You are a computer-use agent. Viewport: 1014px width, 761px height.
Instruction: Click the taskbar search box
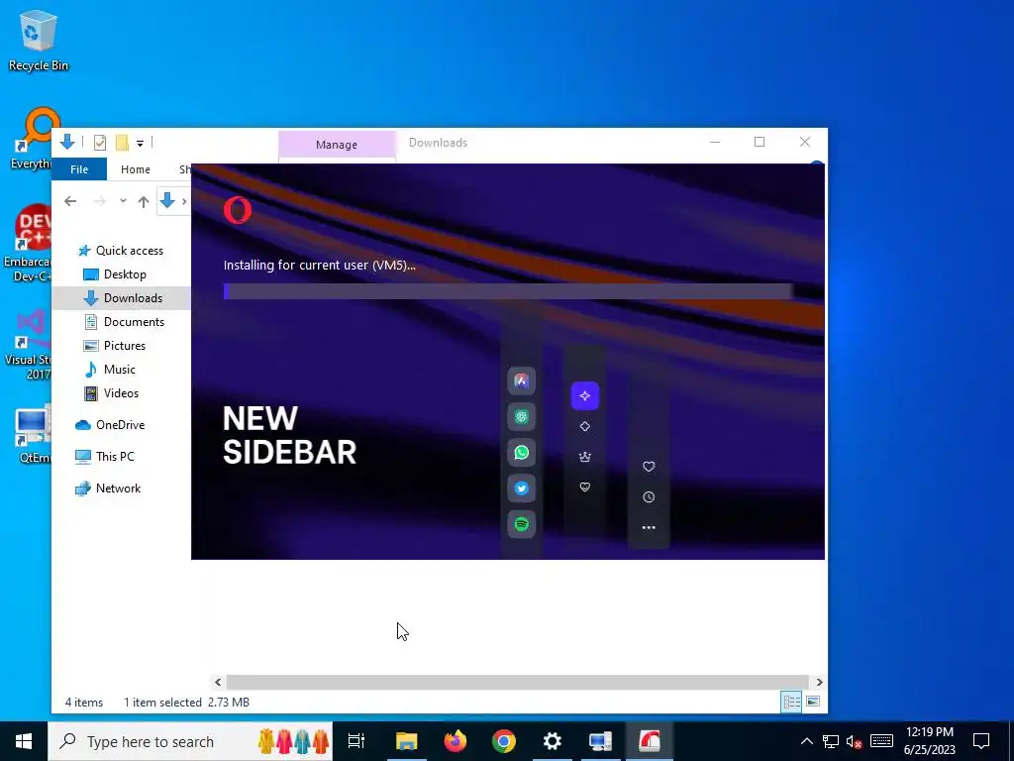tap(191, 741)
